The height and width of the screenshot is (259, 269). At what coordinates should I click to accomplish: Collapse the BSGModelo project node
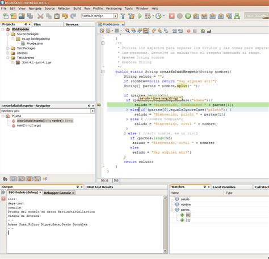3,29
